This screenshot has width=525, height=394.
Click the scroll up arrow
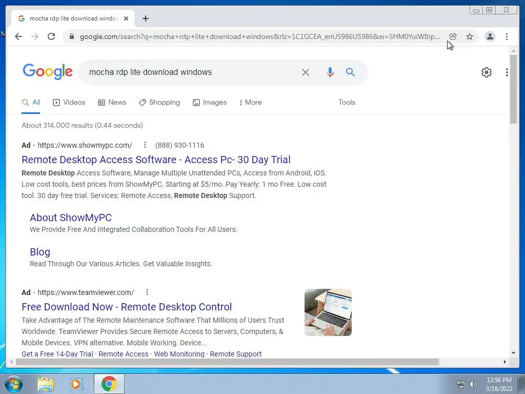coord(513,51)
